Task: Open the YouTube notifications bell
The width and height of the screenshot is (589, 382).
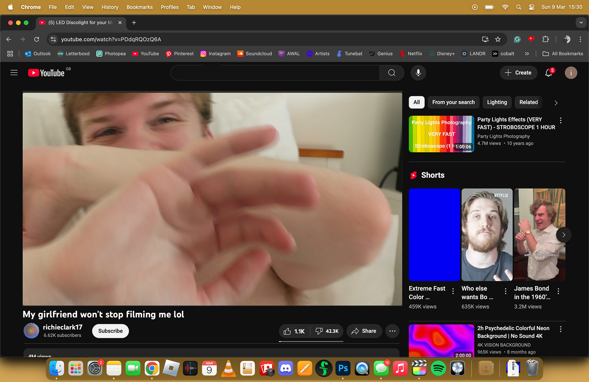Action: pyautogui.click(x=549, y=73)
